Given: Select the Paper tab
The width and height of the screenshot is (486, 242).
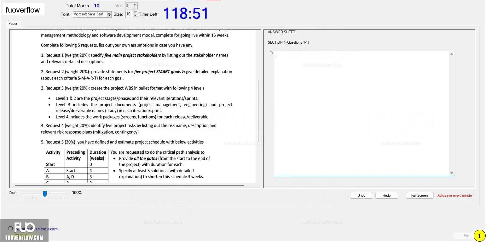Looking at the screenshot, I should click(x=13, y=24).
